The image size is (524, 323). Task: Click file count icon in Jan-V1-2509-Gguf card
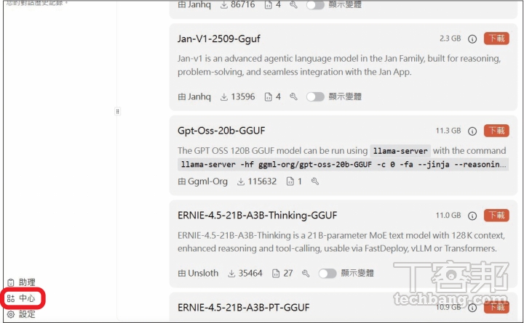coord(268,97)
